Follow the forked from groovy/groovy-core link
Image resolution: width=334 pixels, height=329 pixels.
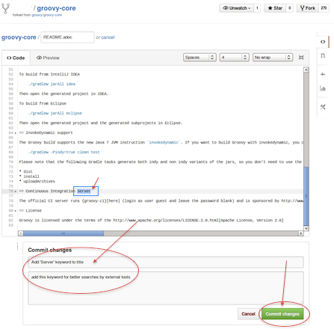pyautogui.click(x=46, y=15)
